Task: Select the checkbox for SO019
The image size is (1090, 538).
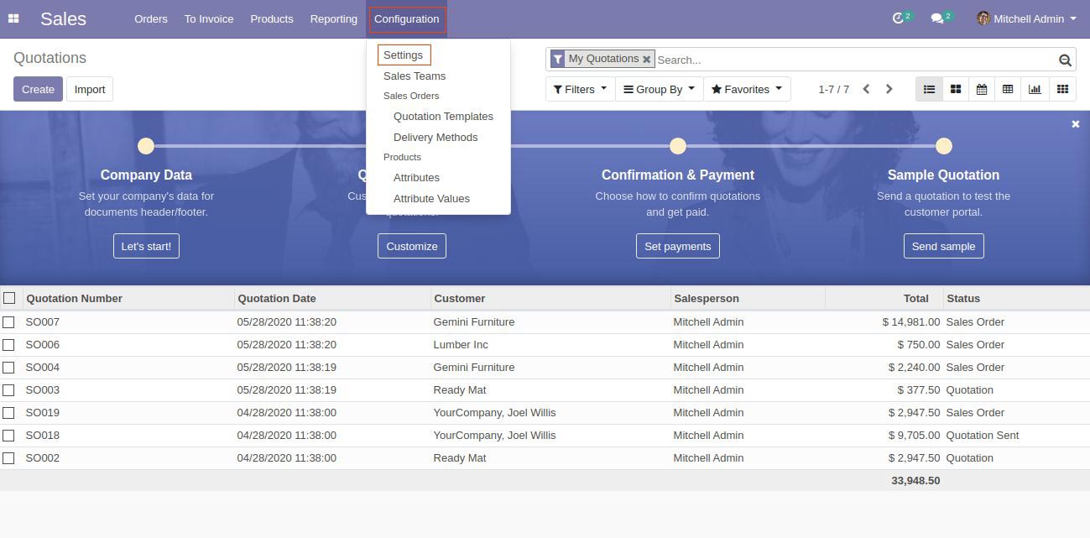Action: click(8, 413)
